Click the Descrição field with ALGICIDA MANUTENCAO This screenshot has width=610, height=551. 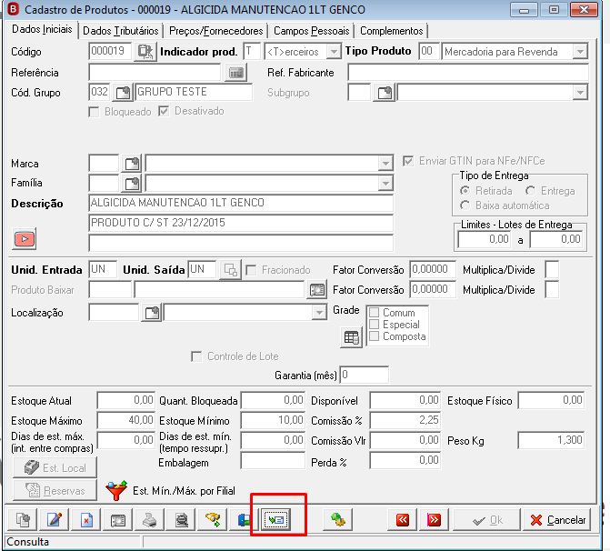pyautogui.click(x=241, y=203)
